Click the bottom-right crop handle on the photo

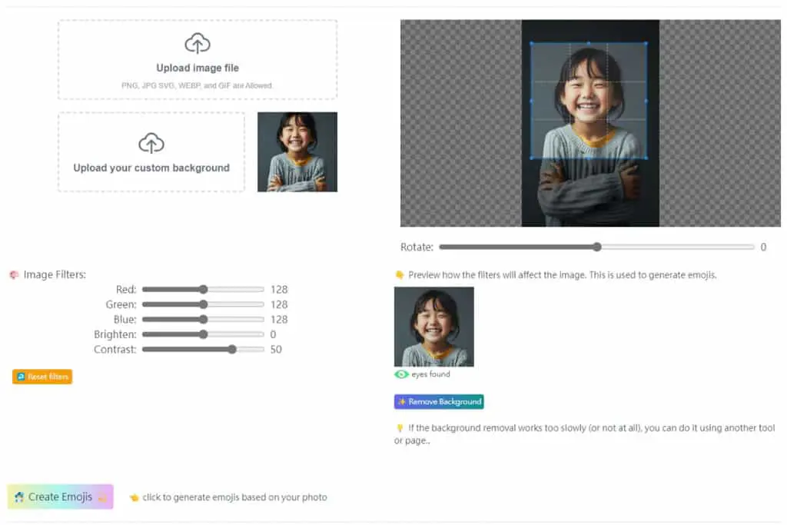[646, 158]
